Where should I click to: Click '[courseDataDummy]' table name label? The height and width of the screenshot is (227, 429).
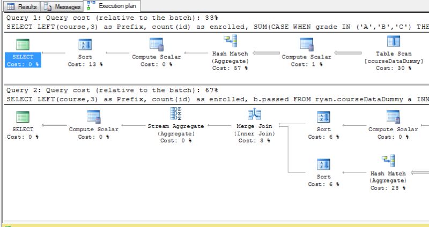click(x=394, y=61)
